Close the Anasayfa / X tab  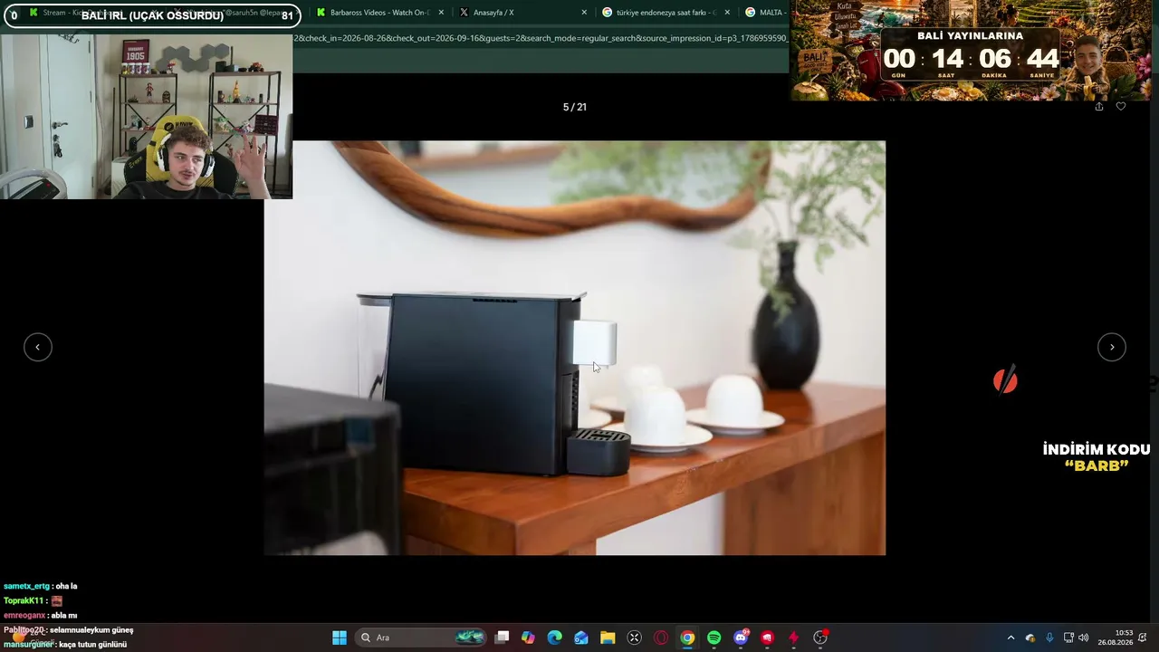pyautogui.click(x=584, y=13)
